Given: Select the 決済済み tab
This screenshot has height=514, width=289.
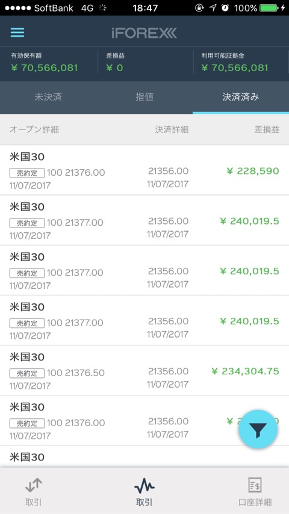Looking at the screenshot, I should point(241,97).
